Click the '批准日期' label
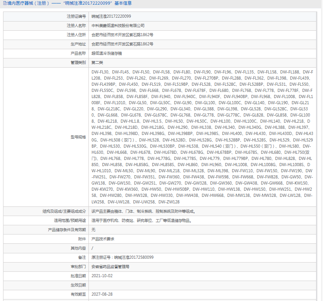 click(78, 276)
